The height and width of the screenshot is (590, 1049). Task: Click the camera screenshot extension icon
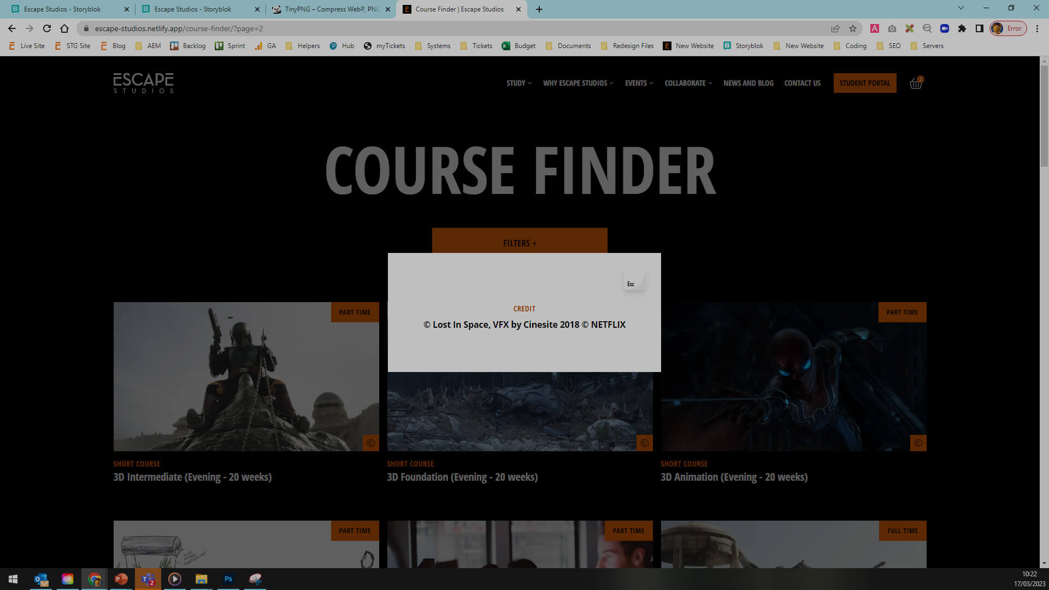click(x=892, y=28)
